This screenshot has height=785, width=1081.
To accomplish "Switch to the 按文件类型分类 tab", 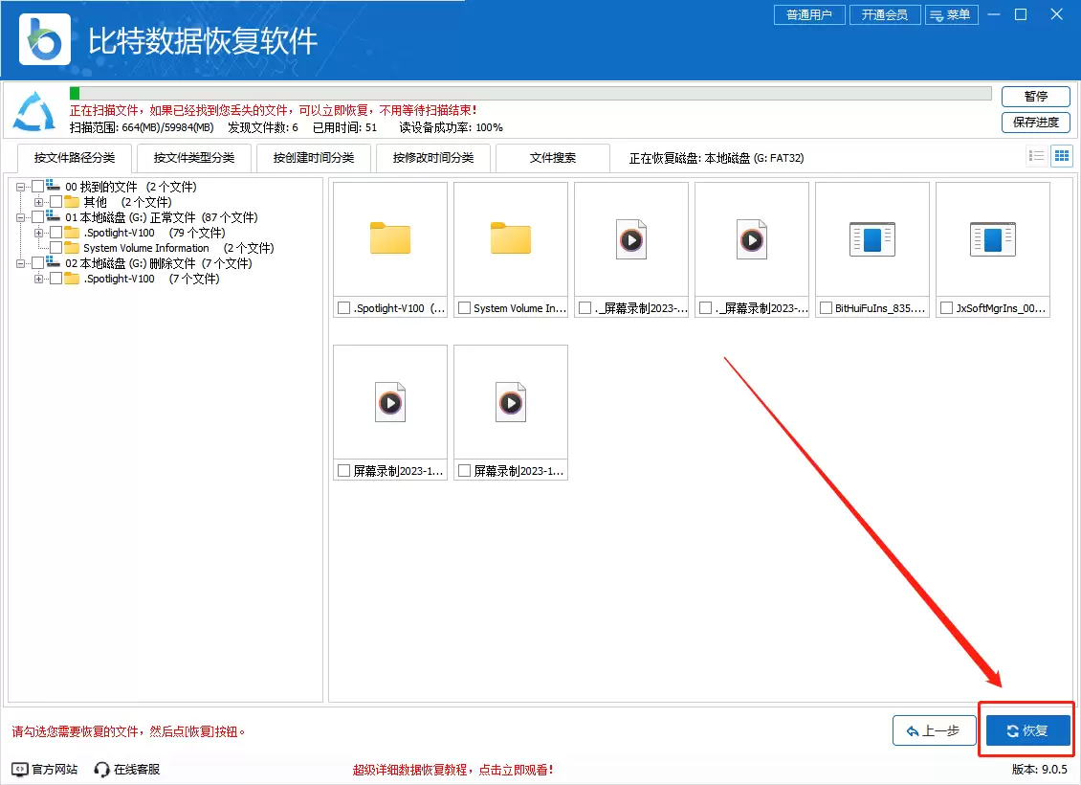I will (x=194, y=157).
